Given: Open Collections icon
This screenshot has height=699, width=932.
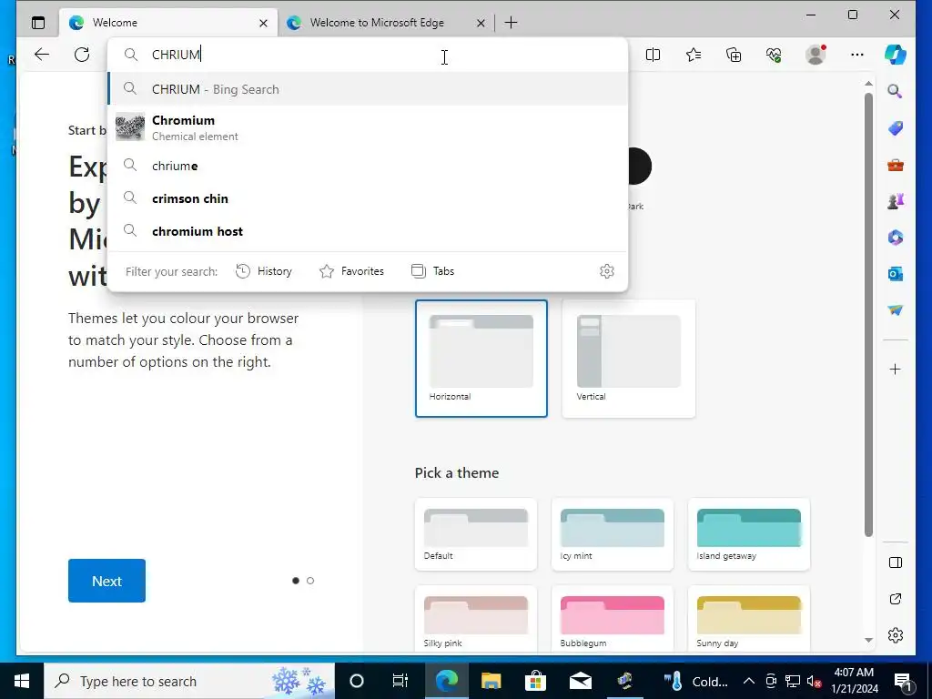Looking at the screenshot, I should tap(734, 55).
